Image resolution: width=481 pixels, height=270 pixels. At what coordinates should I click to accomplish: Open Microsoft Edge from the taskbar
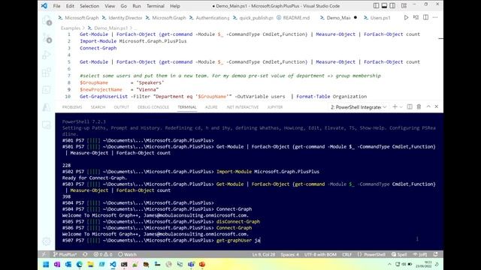80,264
